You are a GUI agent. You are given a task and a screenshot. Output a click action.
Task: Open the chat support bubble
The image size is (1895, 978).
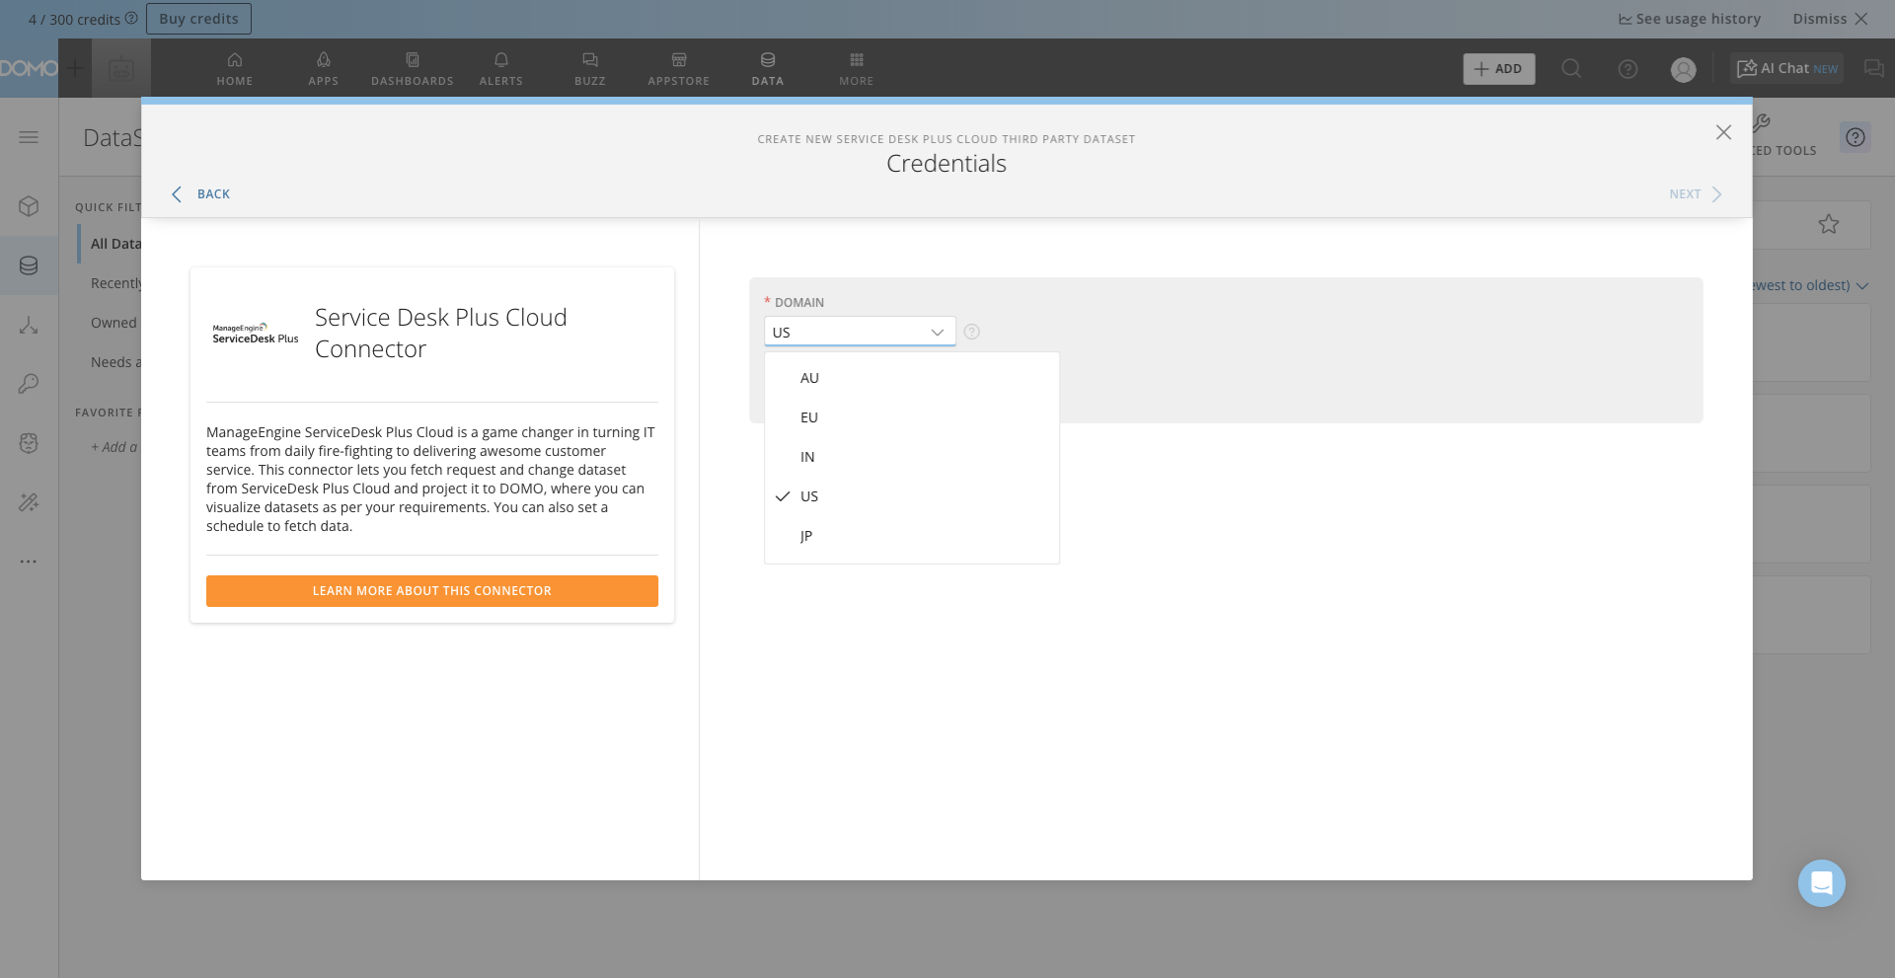[1822, 883]
